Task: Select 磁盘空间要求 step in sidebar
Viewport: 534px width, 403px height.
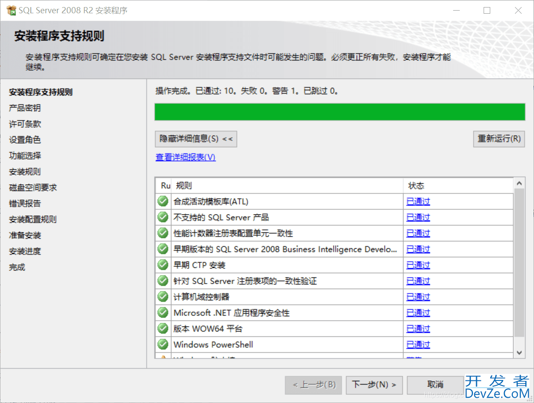Action: [33, 188]
